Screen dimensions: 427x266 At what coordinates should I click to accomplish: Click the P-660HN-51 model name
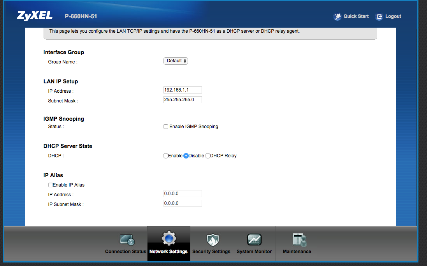[81, 16]
